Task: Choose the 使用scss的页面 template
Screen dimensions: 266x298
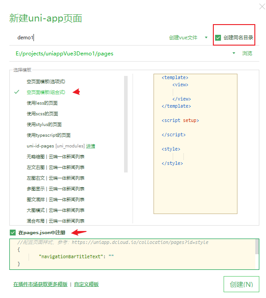Action: click(42, 113)
